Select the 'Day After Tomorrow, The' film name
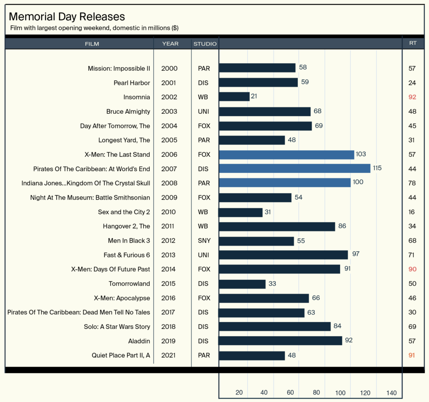 coord(115,126)
